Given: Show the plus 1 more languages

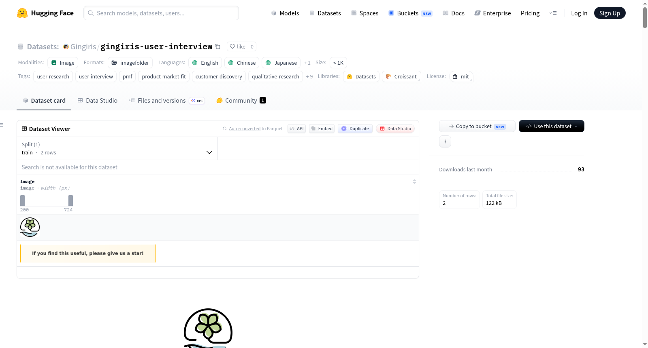Looking at the screenshot, I should point(307,63).
